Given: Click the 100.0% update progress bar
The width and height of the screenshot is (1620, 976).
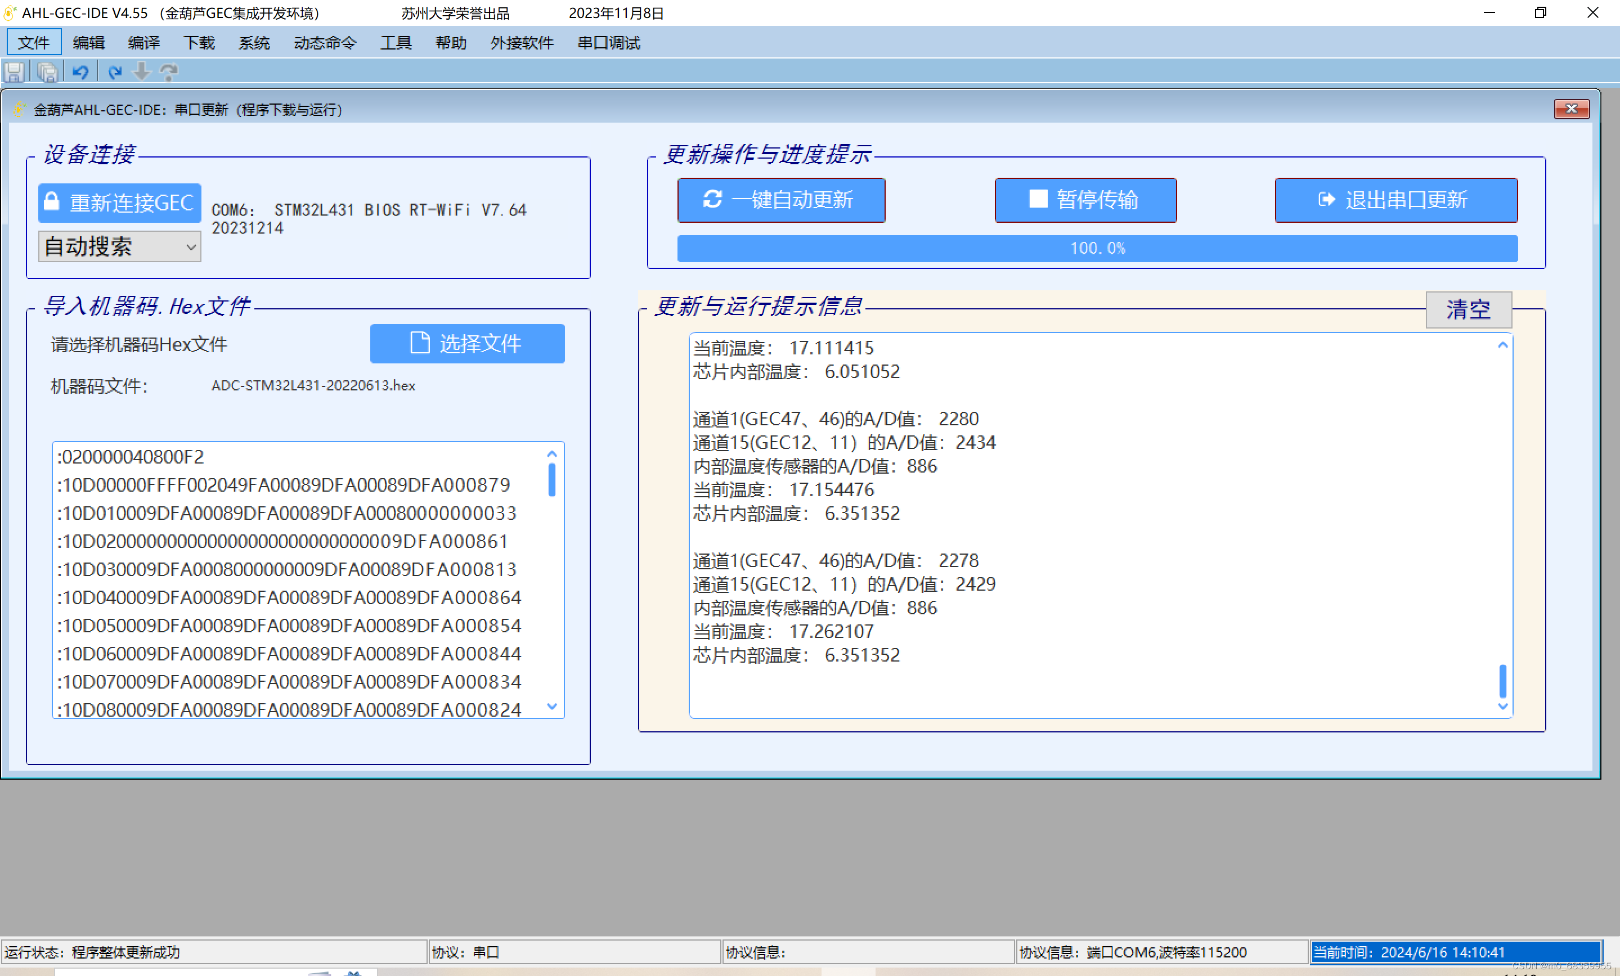Looking at the screenshot, I should (1097, 249).
